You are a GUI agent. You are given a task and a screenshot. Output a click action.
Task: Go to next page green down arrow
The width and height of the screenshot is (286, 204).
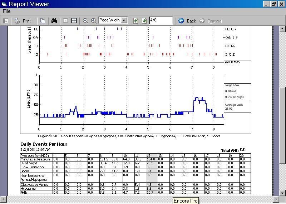point(144,21)
